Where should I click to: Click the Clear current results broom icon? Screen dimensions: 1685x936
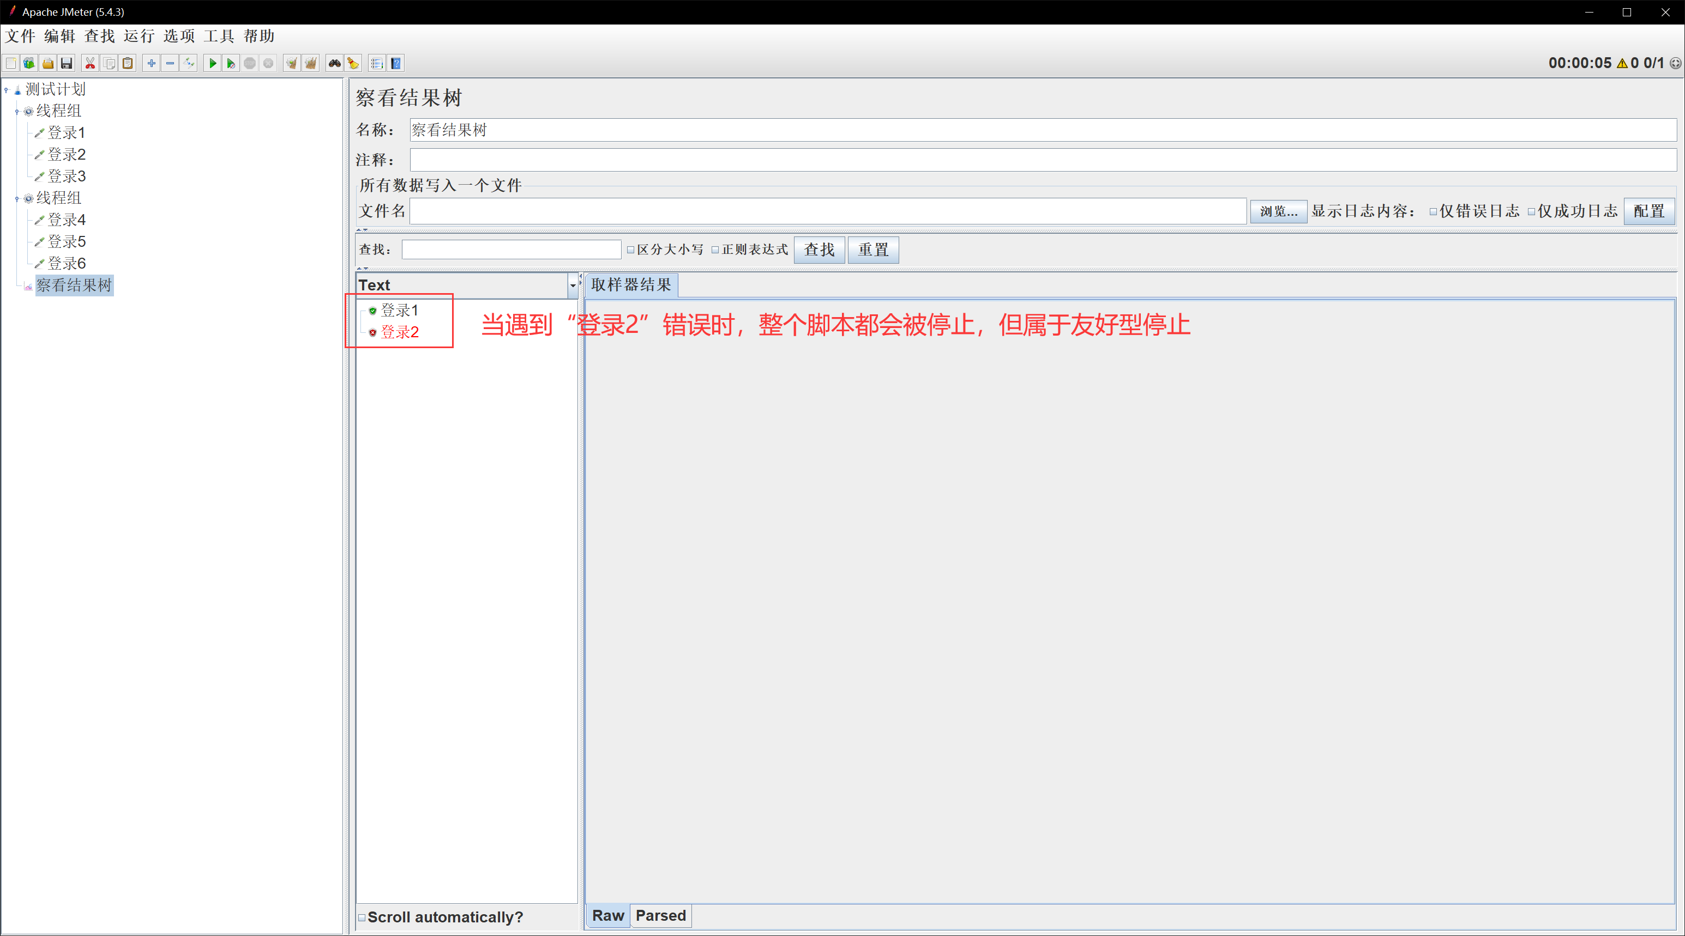click(x=292, y=63)
